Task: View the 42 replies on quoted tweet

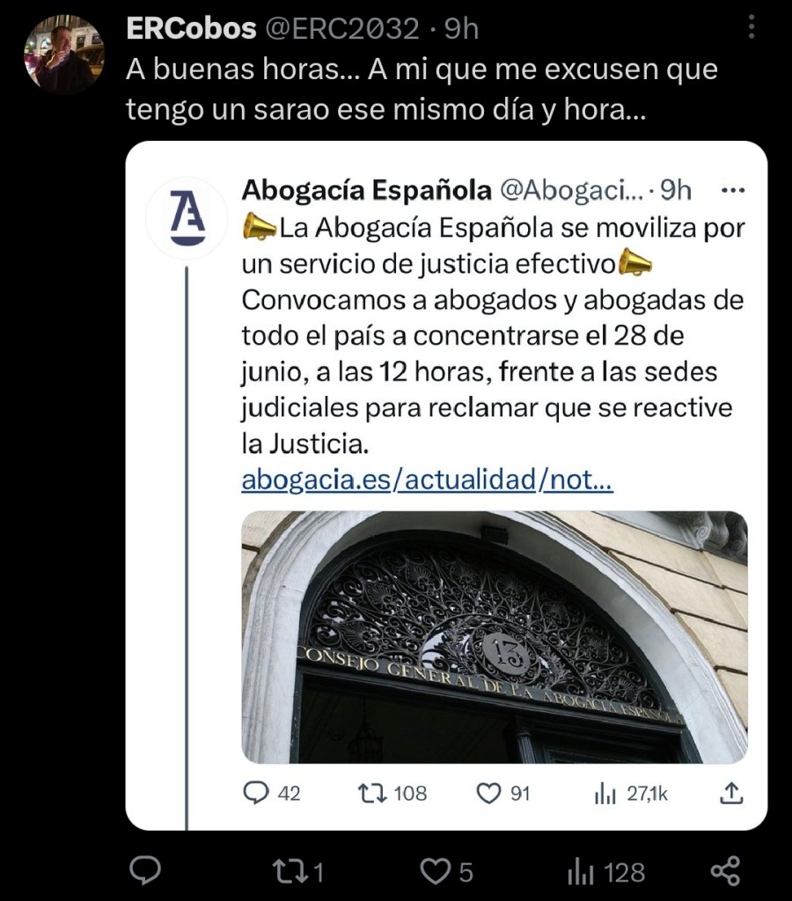Action: [x=271, y=793]
